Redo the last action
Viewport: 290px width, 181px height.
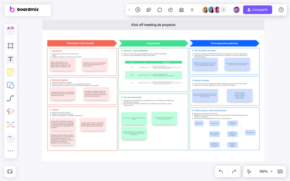(x=234, y=172)
